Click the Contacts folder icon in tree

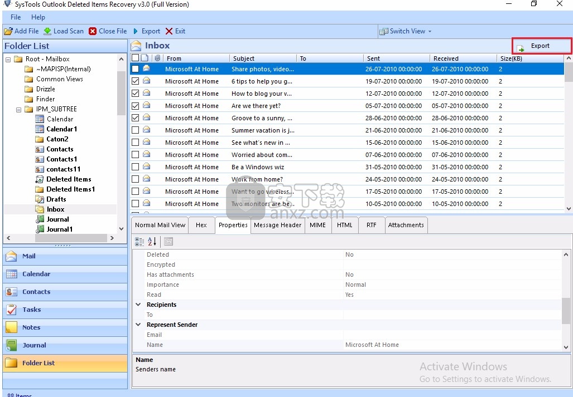pos(40,149)
